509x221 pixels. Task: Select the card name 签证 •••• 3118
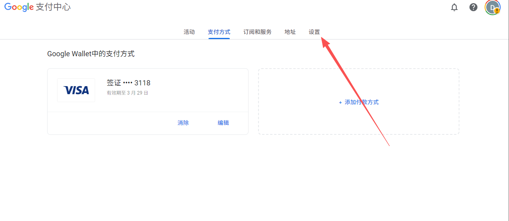[x=128, y=83]
